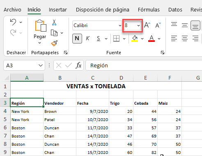Select the Trigo header cell
The height and width of the screenshot is (156, 202).
121,103
